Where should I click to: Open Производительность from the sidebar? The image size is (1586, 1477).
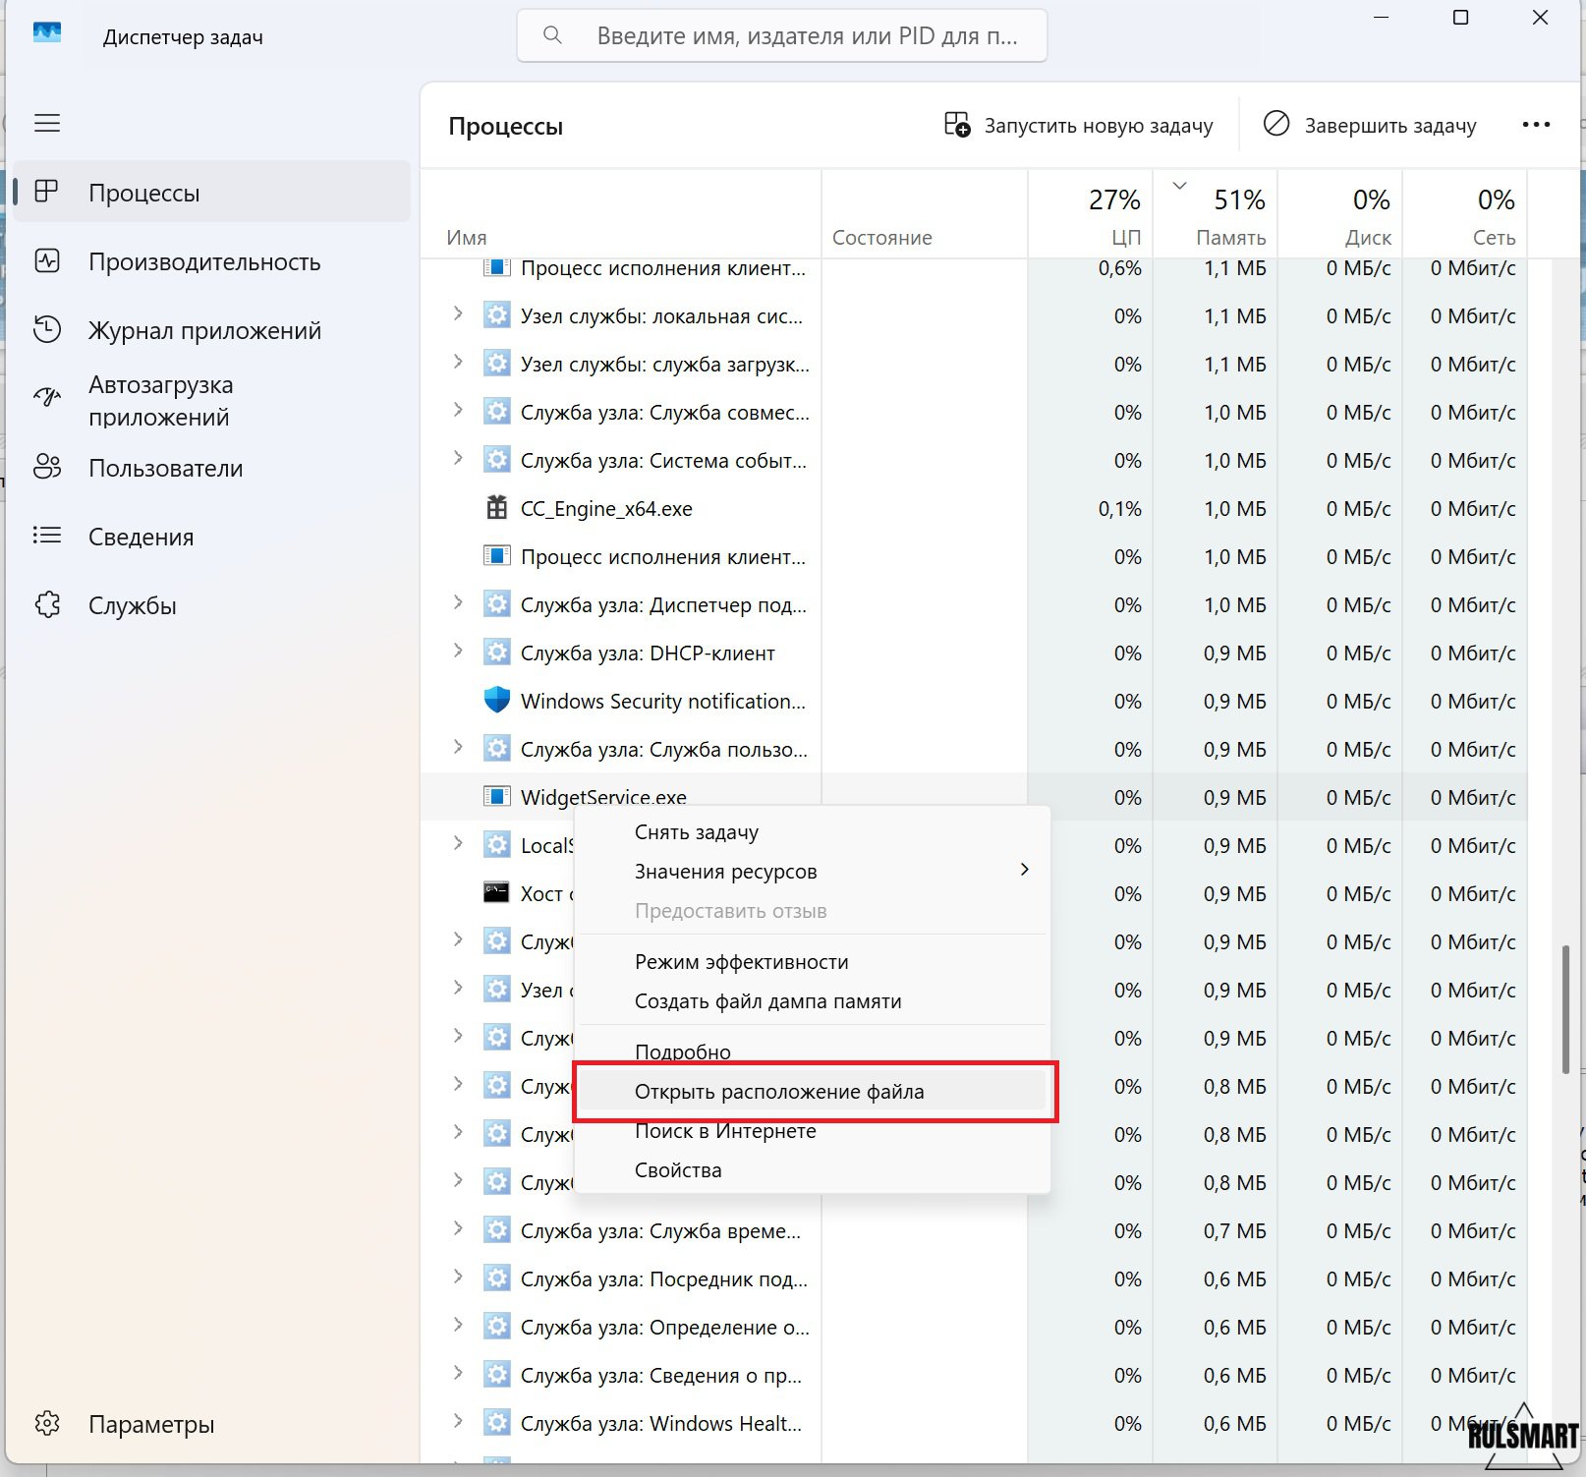coord(204,261)
